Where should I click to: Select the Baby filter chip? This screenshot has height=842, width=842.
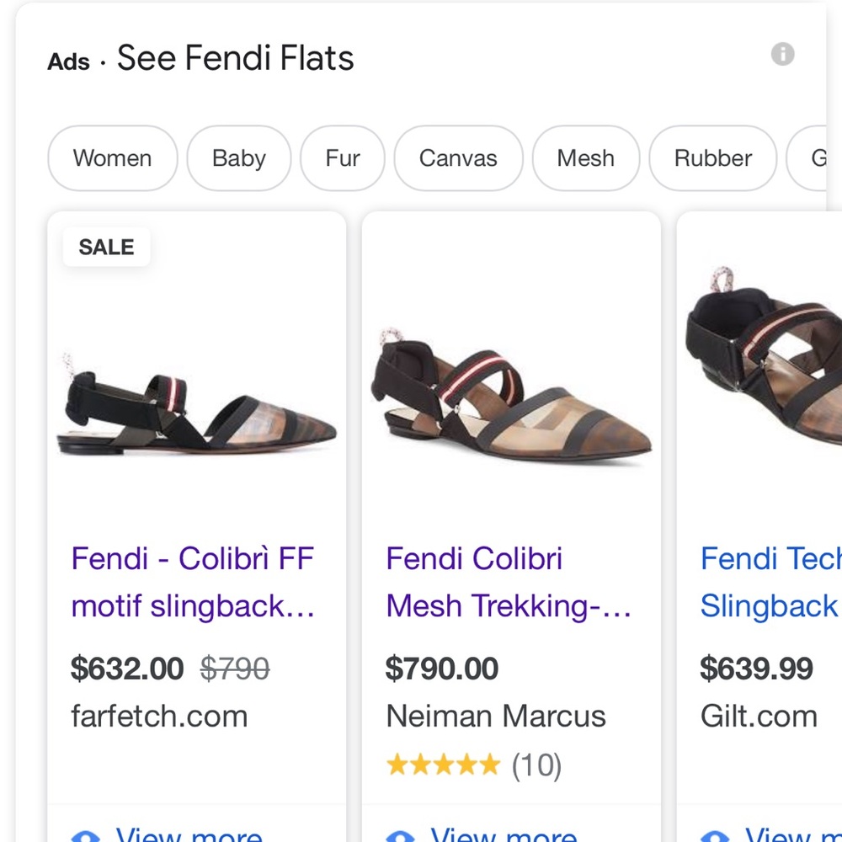pos(239,158)
